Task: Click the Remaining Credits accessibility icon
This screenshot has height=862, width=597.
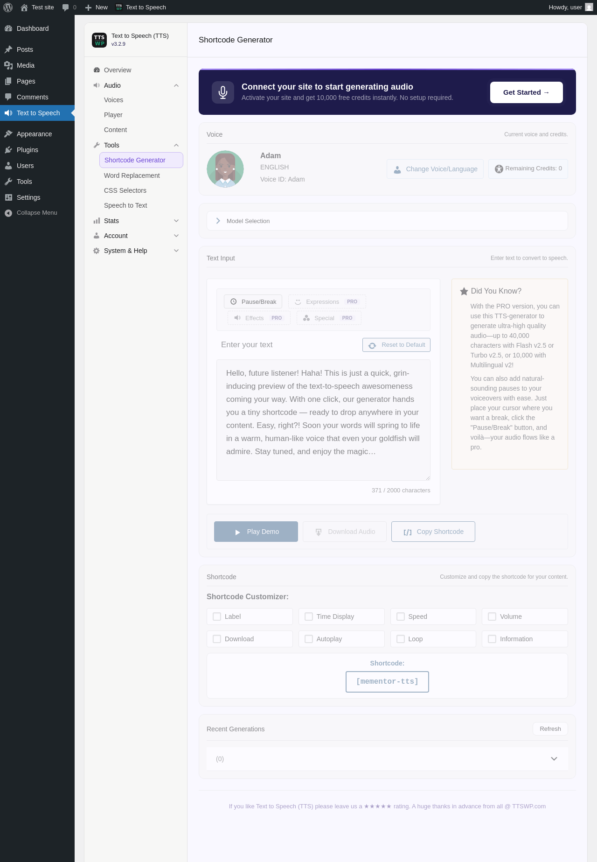Action: coord(499,169)
